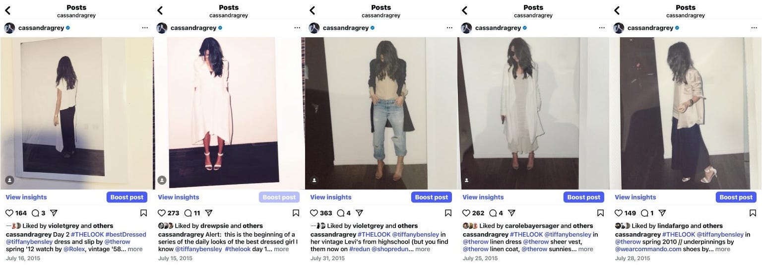762x265 pixels.
Task: Open photo of woman in ripped jeans
Action: tap(381, 113)
